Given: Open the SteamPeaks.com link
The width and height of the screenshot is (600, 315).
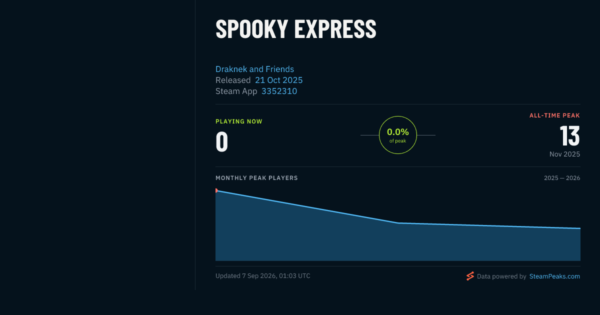Looking at the screenshot, I should [554, 276].
